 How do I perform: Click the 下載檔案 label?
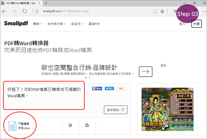click(23, 124)
